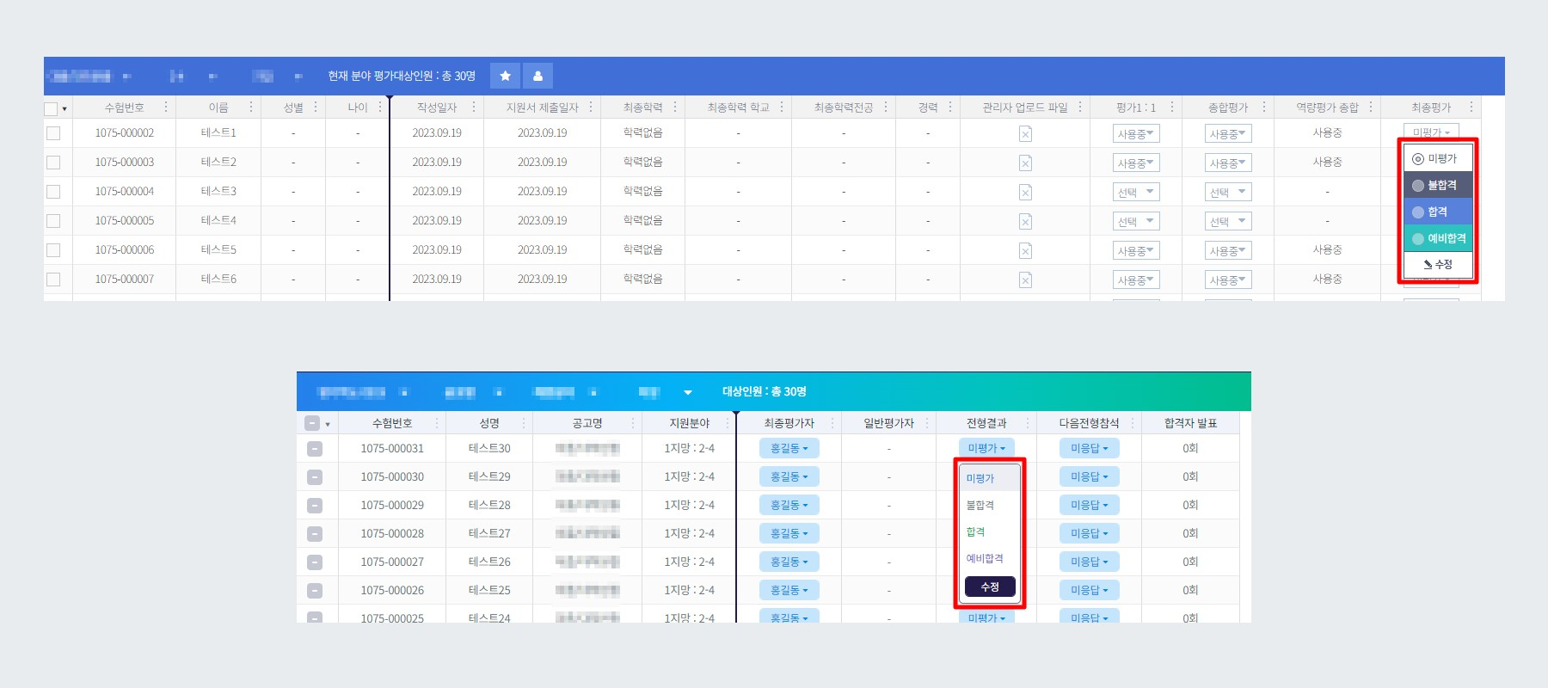Open header dropdown arrow left of 대상인원
The width and height of the screenshot is (1548, 688).
(x=688, y=392)
